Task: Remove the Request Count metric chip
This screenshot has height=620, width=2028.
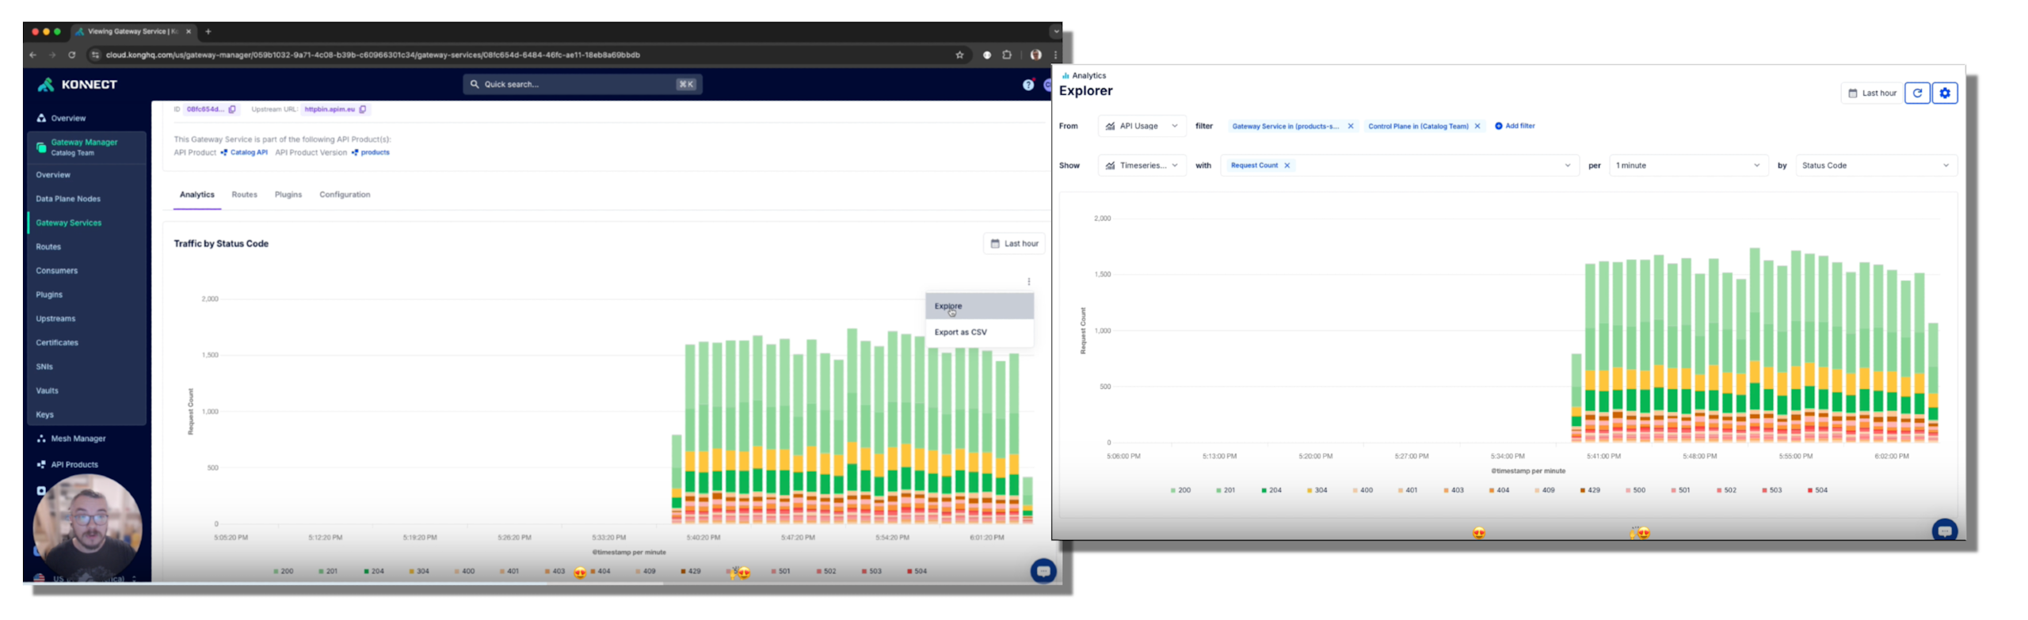Action: [x=1287, y=165]
